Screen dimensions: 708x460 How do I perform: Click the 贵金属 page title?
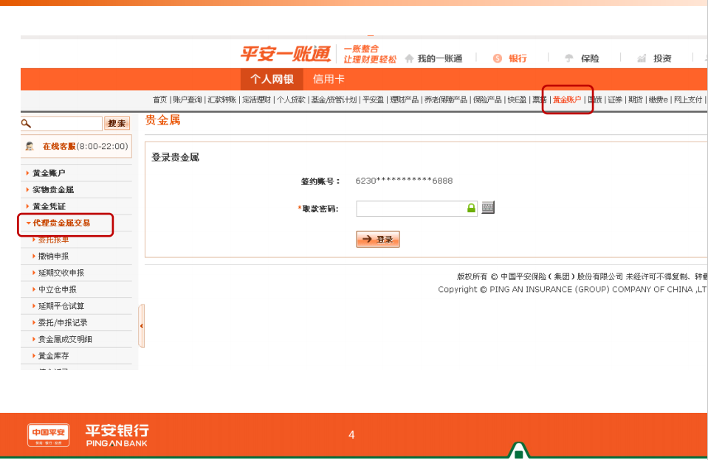[162, 119]
